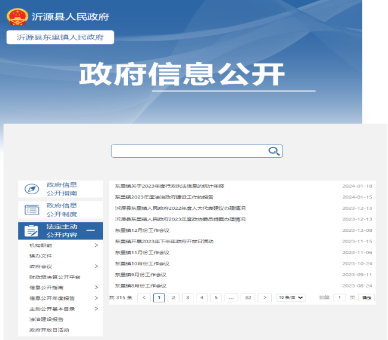Jump to page 32 in pagination
Viewport: 388px width, 340px height.
247,298
